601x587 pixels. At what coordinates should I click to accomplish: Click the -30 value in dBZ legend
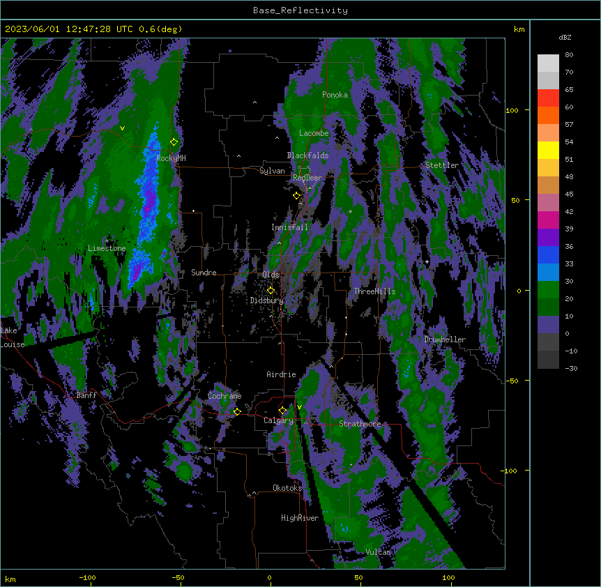point(571,368)
